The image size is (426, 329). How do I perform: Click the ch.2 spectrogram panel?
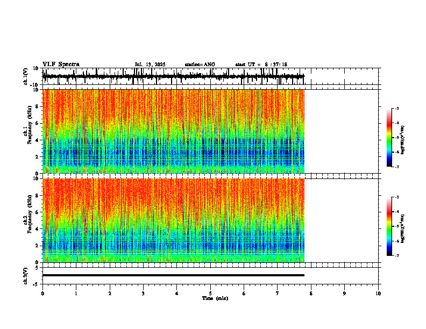(173, 220)
